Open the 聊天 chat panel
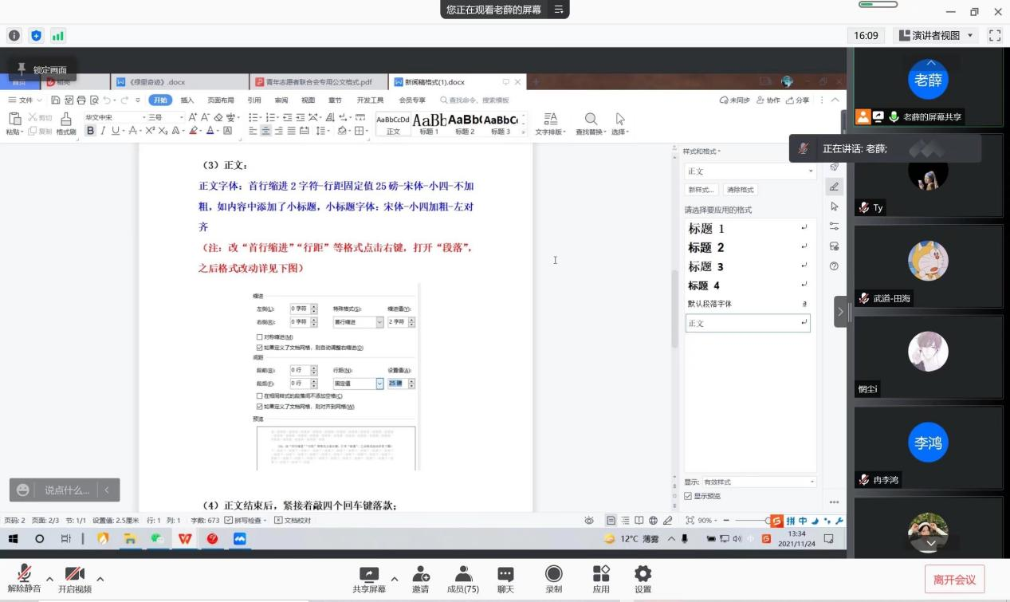 click(x=505, y=574)
